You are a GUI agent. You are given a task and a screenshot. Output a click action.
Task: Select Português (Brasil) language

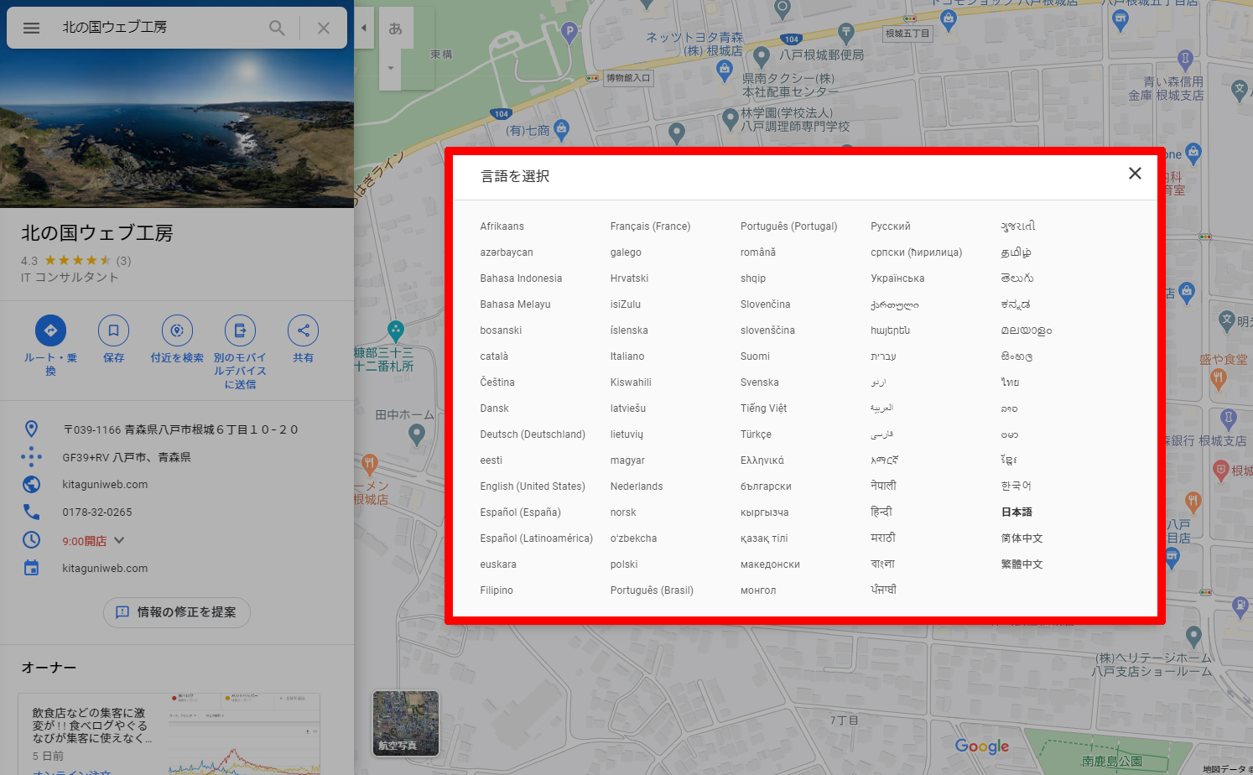tap(652, 590)
